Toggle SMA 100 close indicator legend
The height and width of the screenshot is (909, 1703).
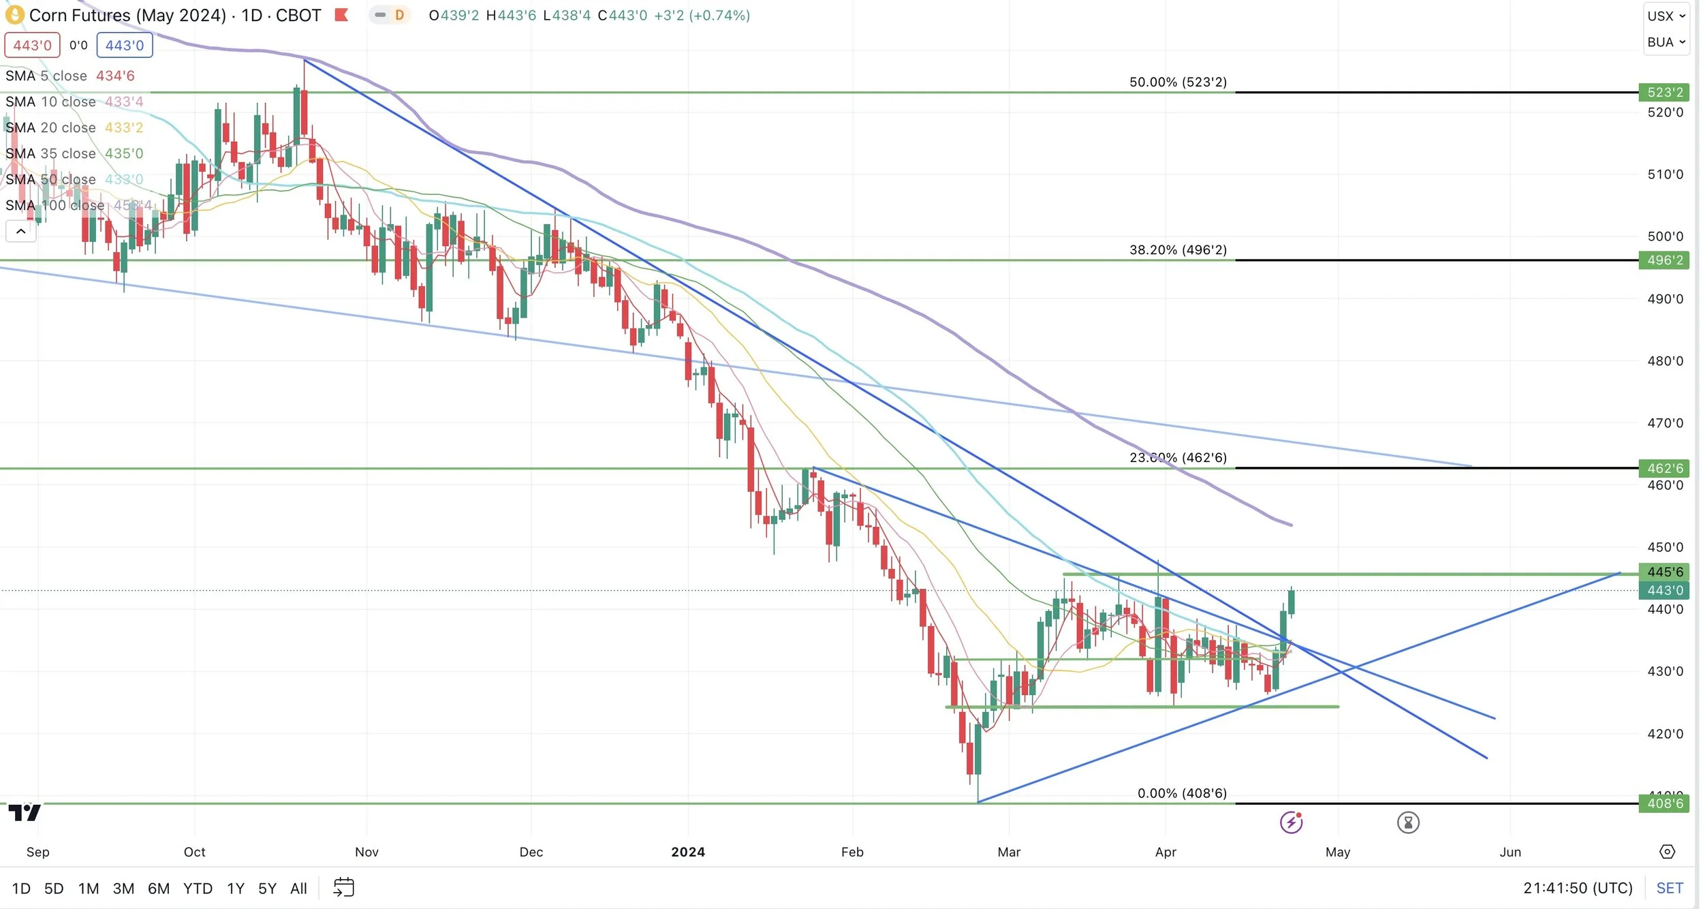click(54, 205)
